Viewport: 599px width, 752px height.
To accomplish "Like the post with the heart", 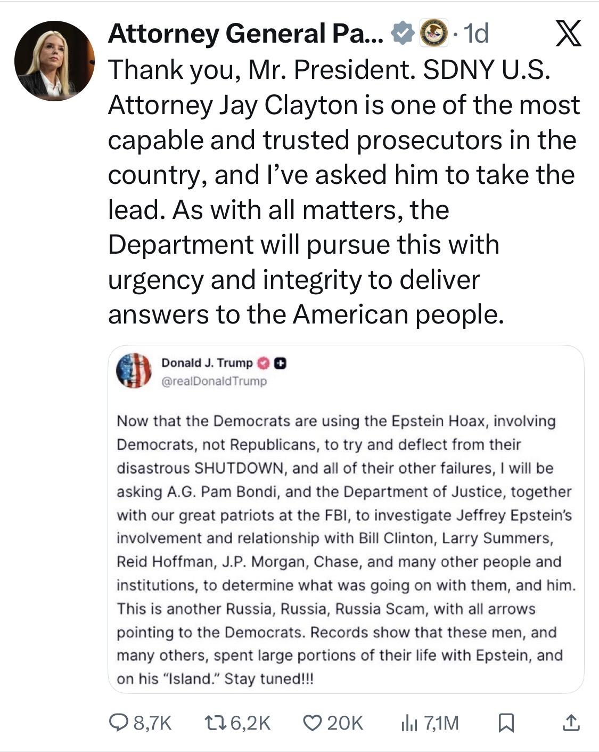I will pos(311,723).
